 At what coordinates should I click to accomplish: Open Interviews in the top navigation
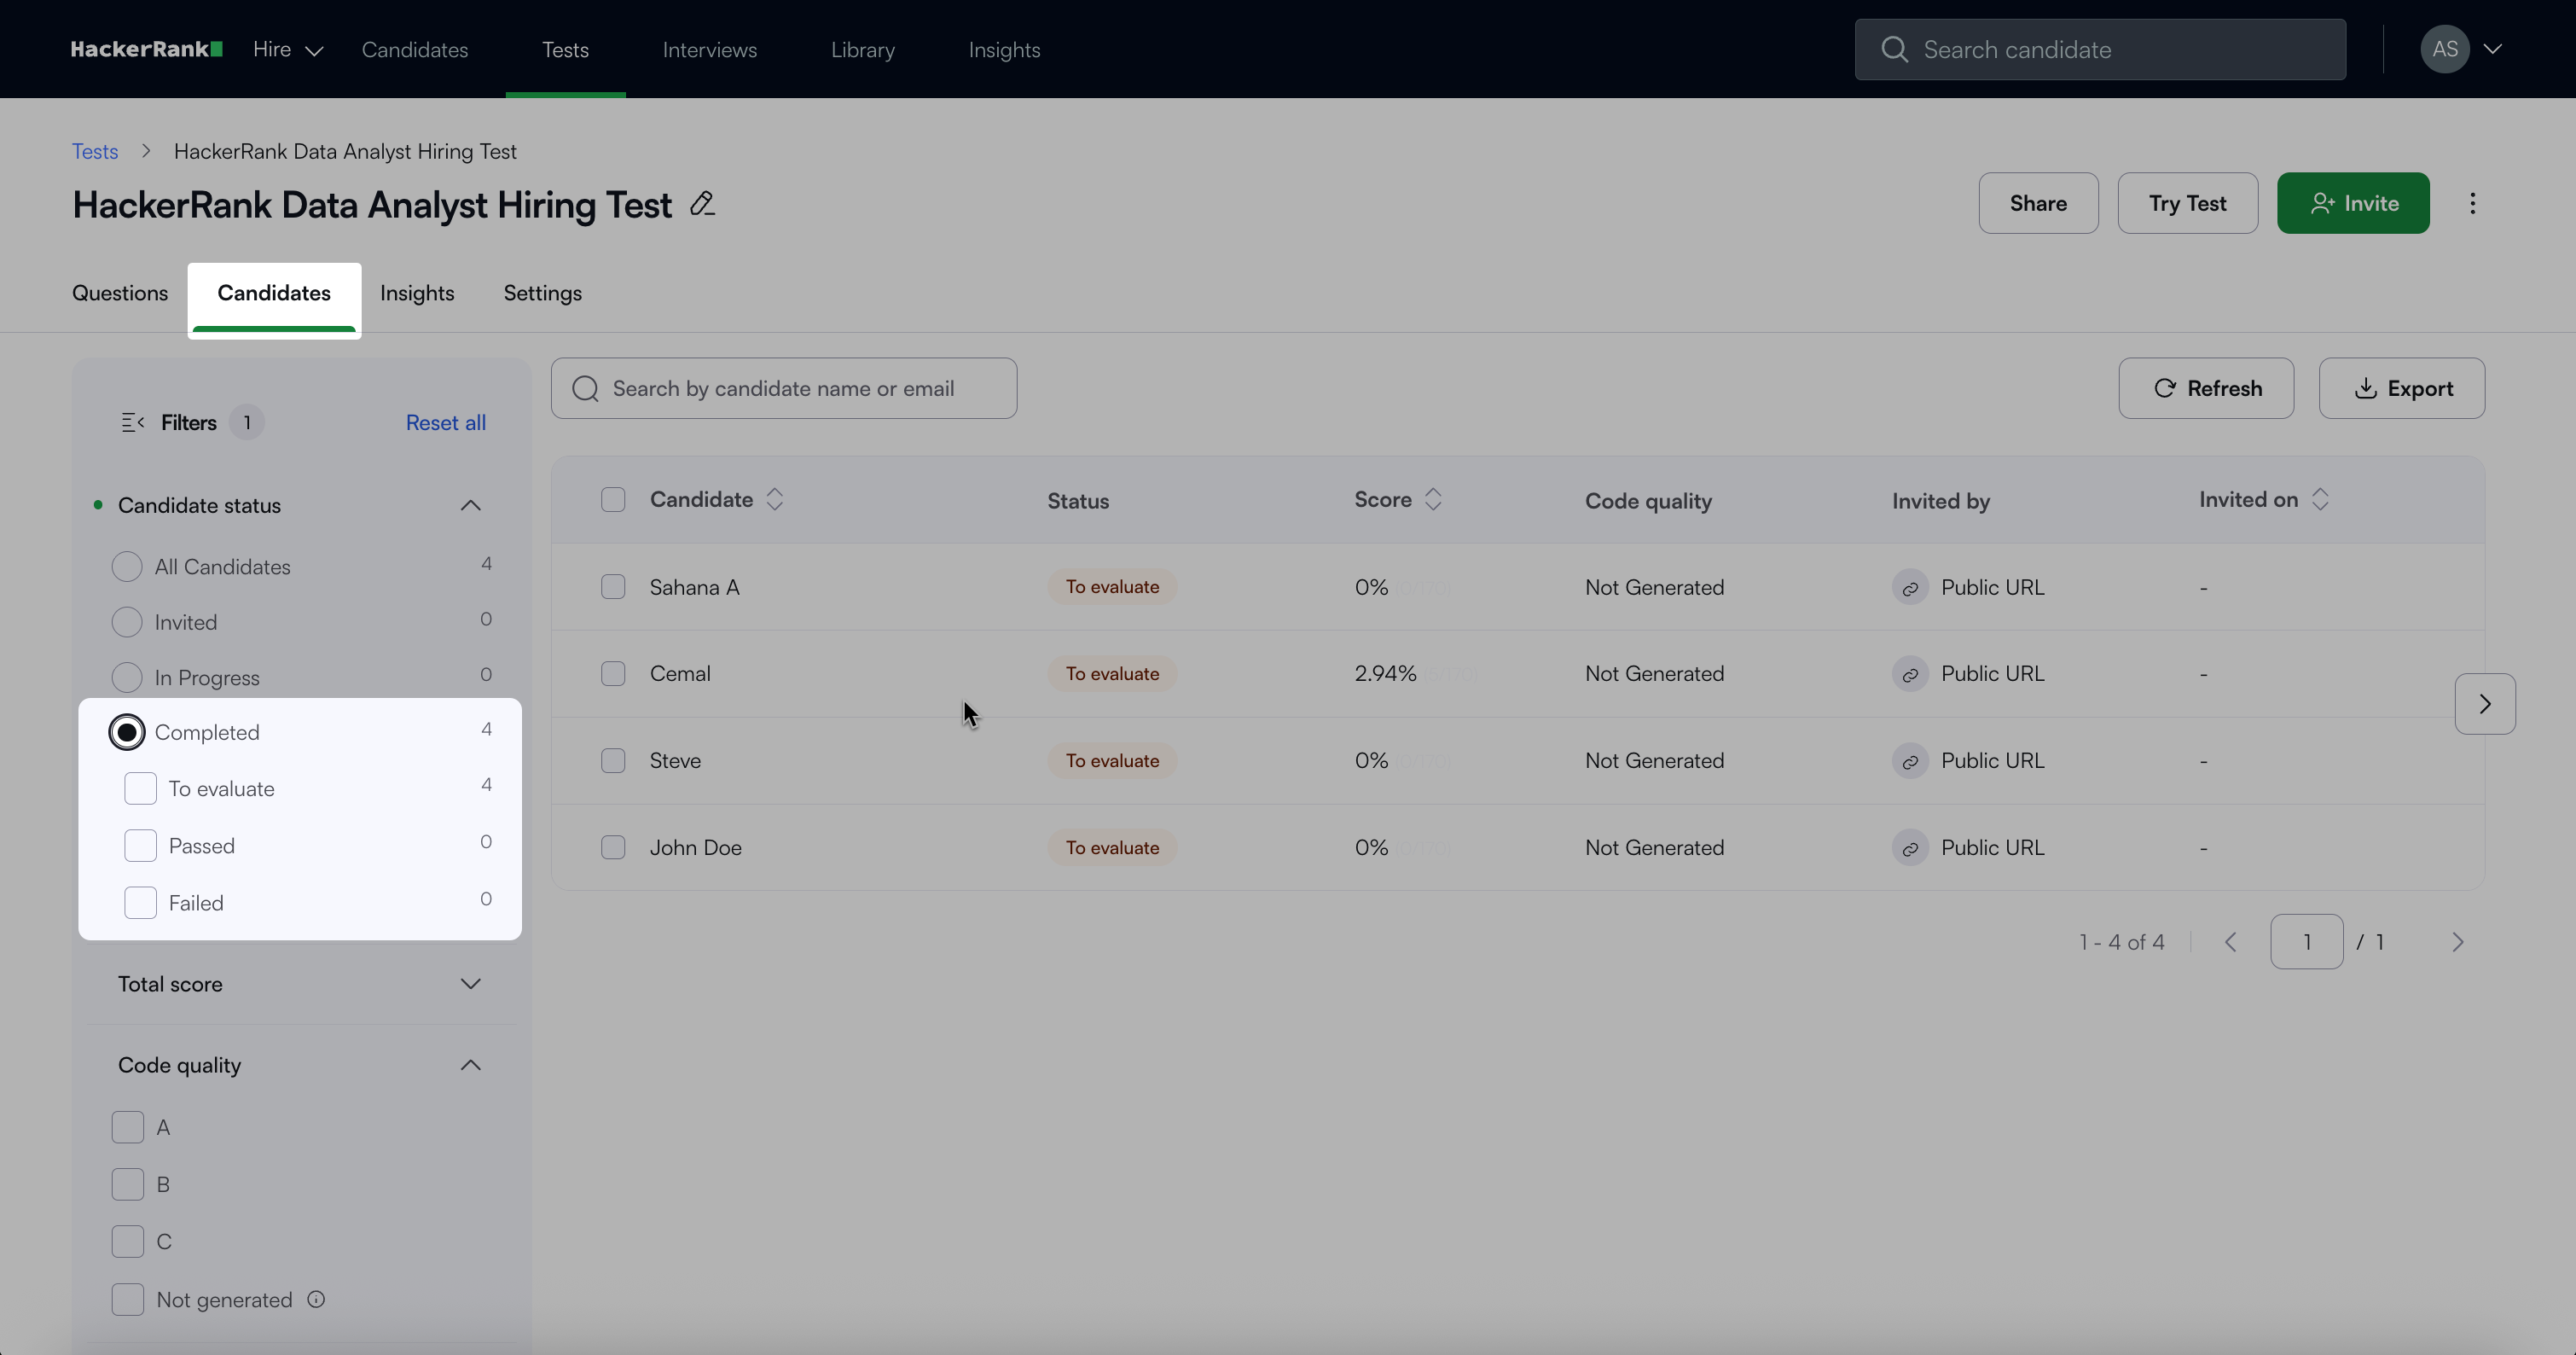pos(709,50)
